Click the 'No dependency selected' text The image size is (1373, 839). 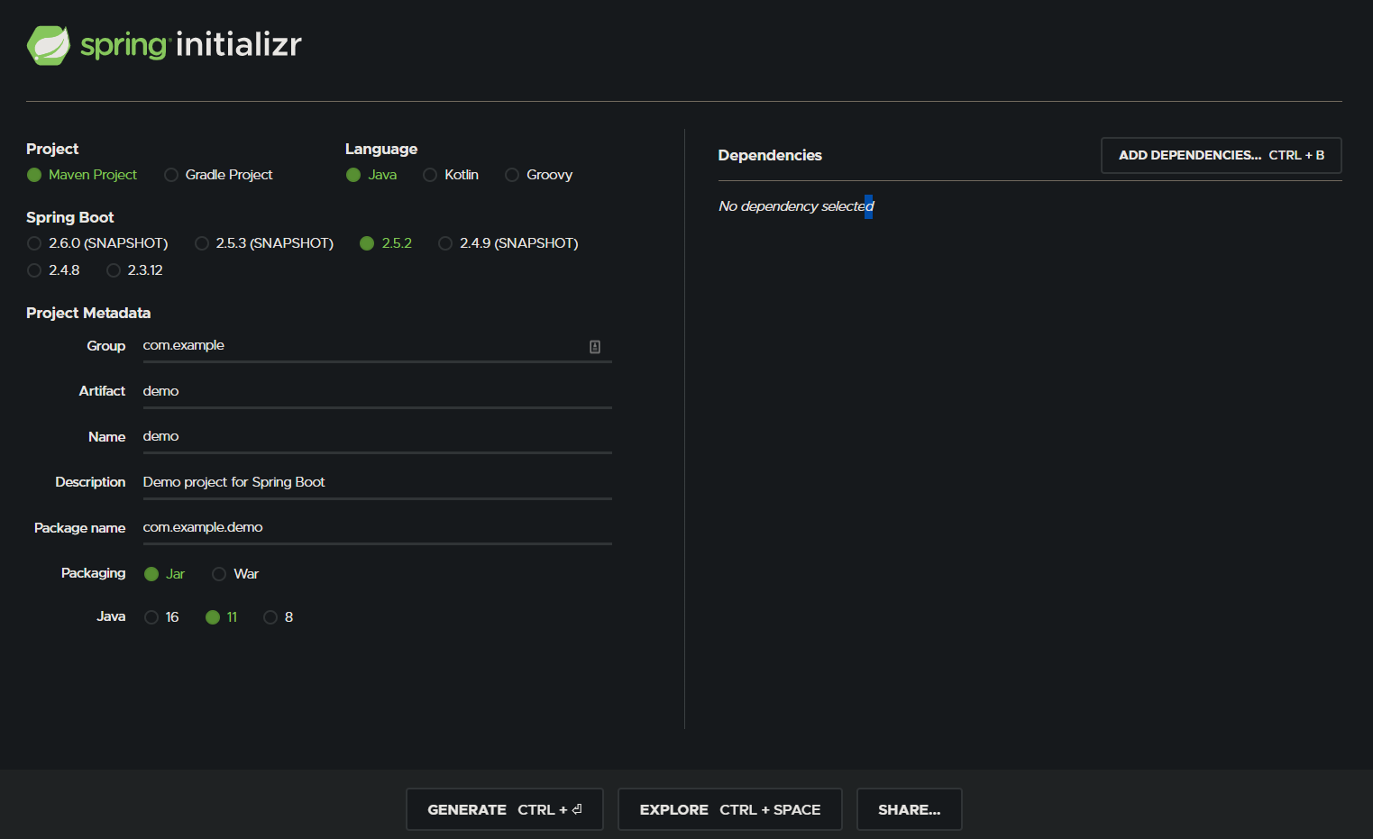point(796,206)
